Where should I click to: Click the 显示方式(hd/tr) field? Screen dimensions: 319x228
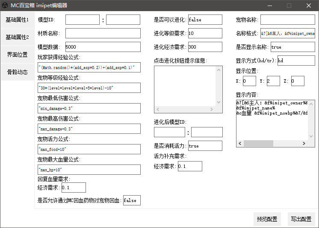[x=296, y=61]
